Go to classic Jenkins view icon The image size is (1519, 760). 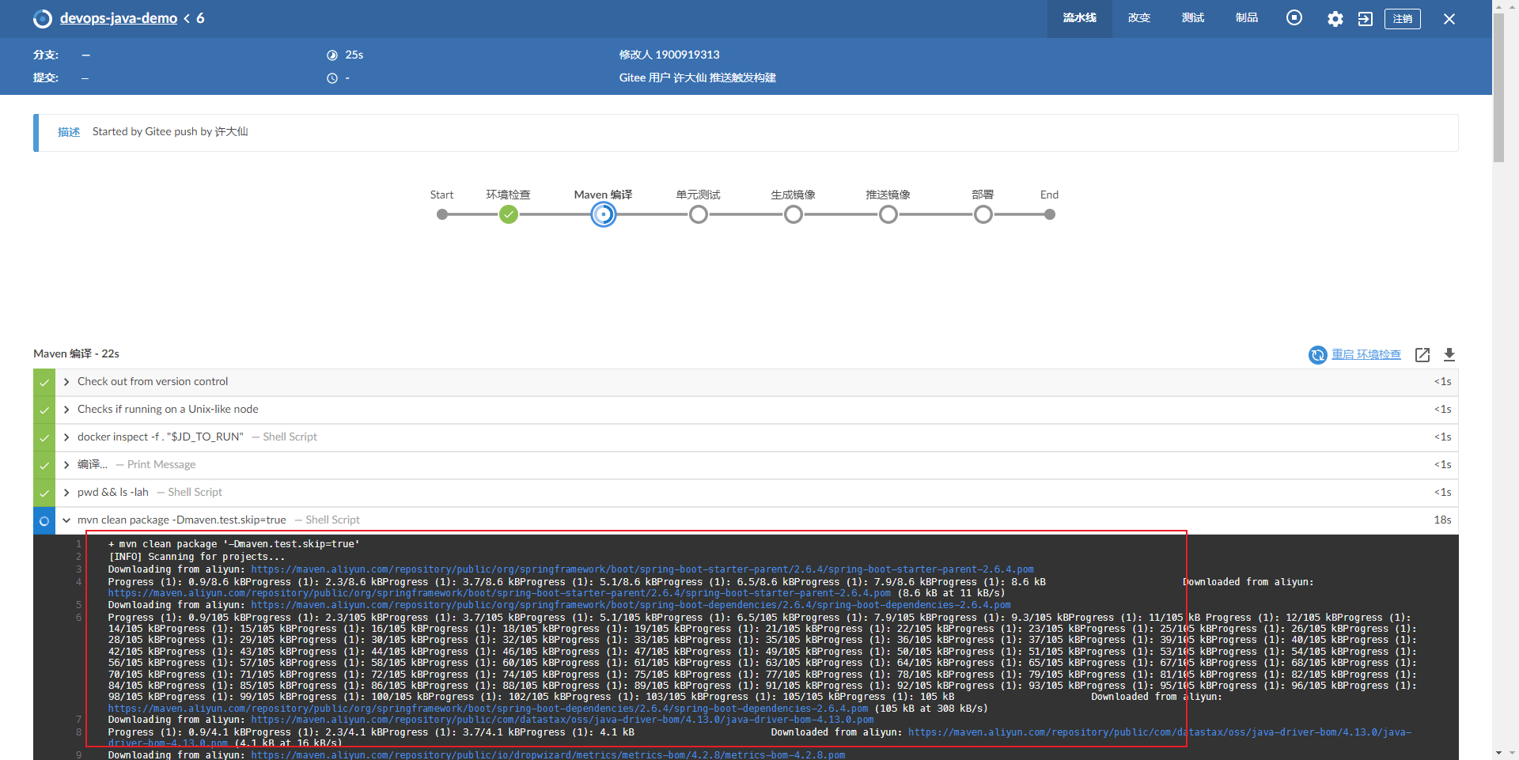coord(1366,19)
